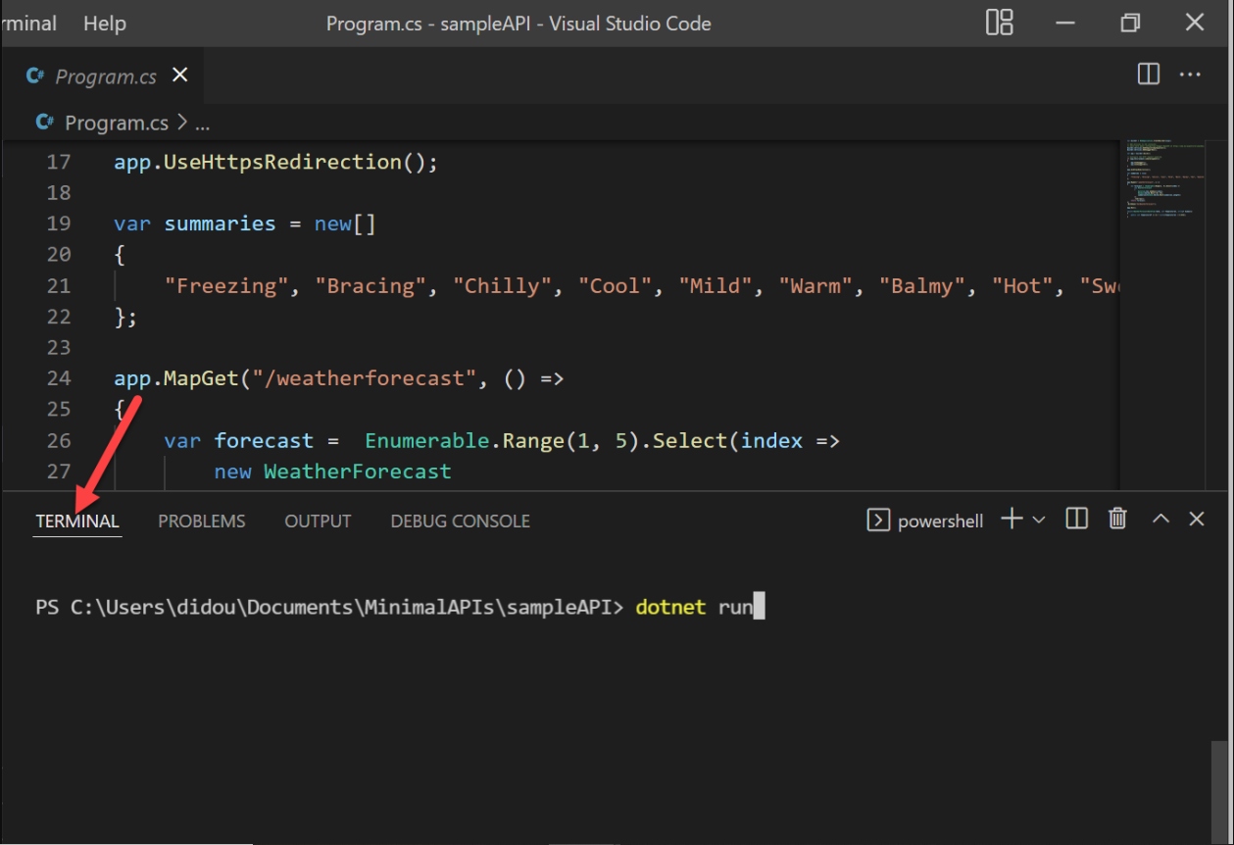Split the editor right

click(x=1148, y=75)
